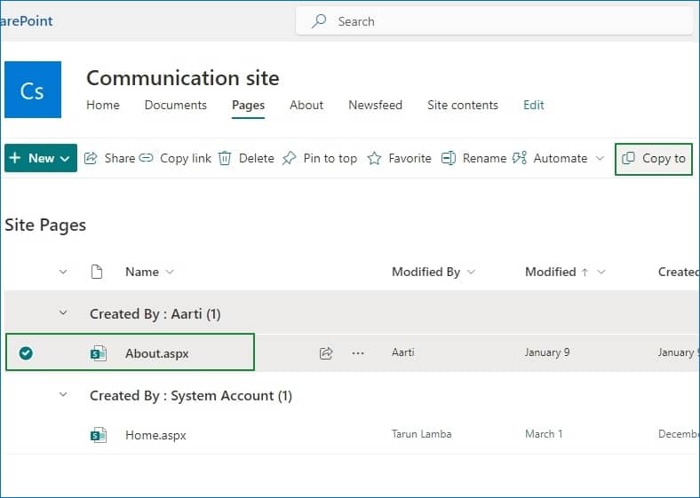Click share icon in About.aspx row

tap(326, 353)
